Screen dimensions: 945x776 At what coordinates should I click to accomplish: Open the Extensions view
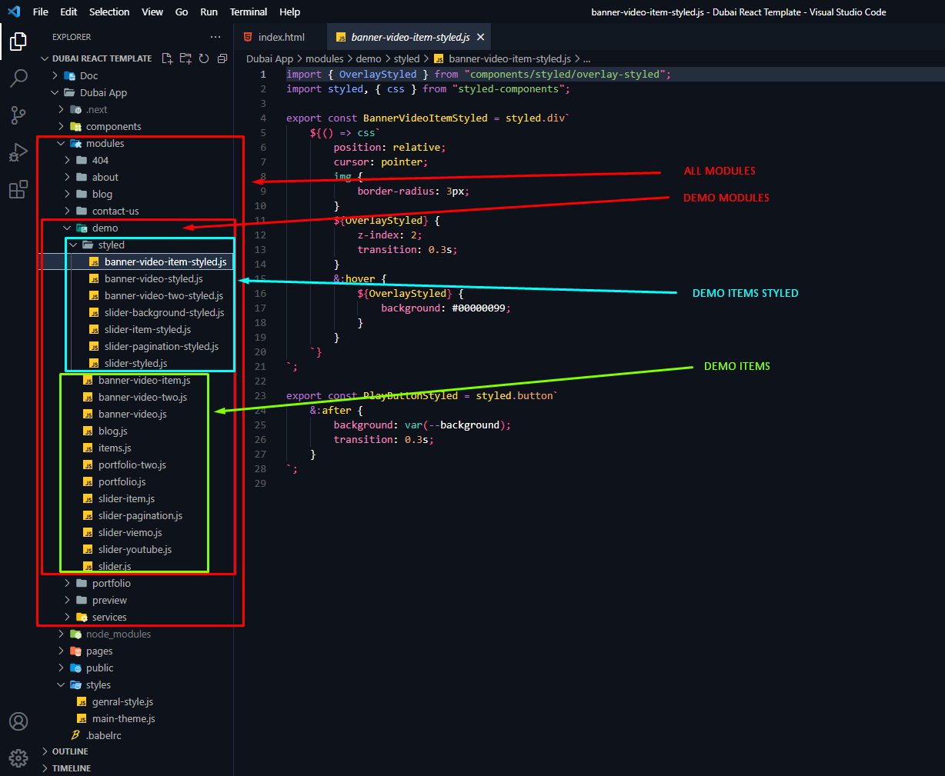tap(18, 188)
